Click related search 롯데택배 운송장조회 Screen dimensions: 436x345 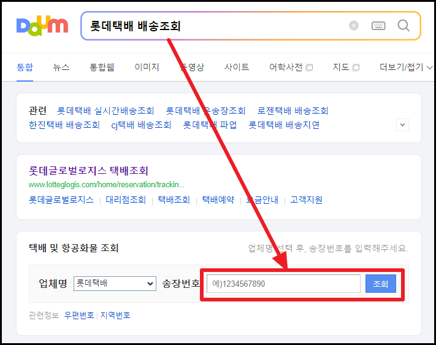pyautogui.click(x=205, y=111)
